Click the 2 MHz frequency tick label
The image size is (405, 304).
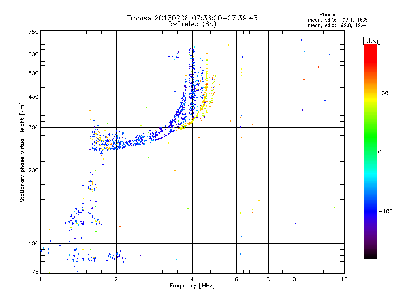point(116,279)
